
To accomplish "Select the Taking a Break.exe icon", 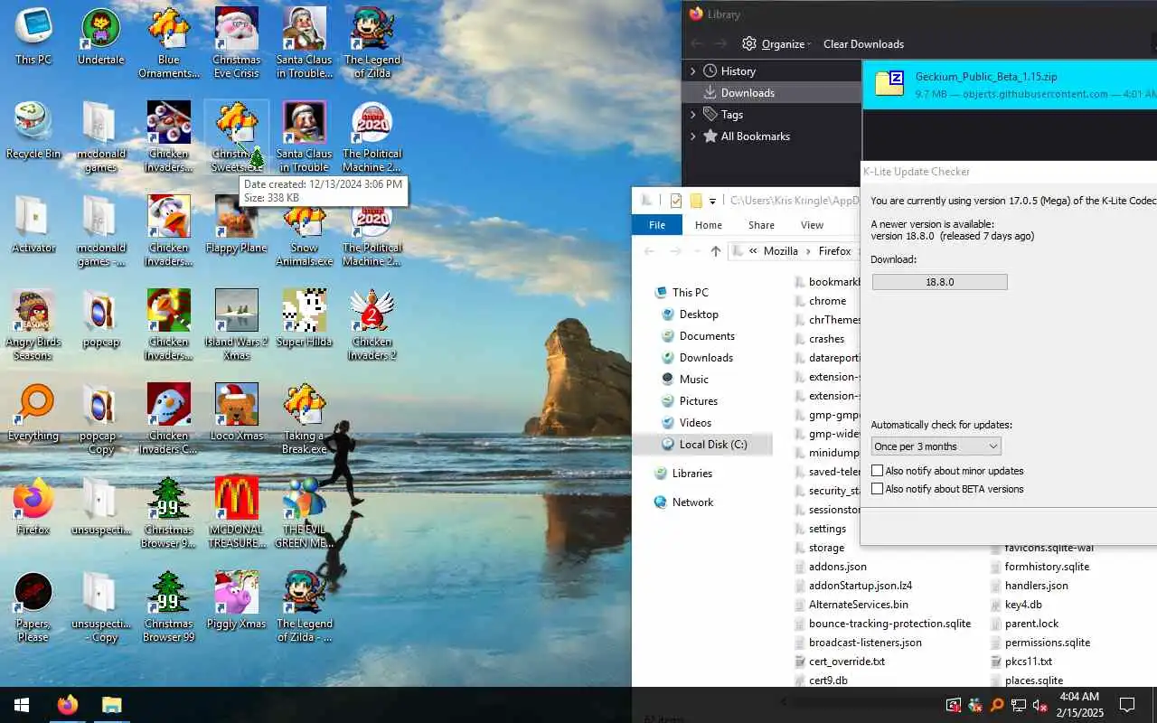I will pos(305,419).
